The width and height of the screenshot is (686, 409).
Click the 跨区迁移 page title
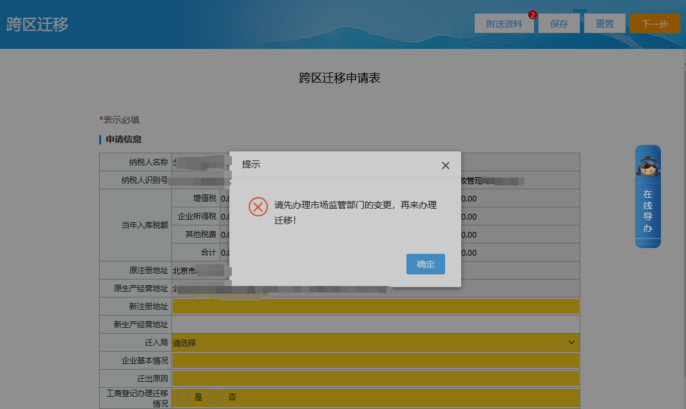(x=37, y=24)
